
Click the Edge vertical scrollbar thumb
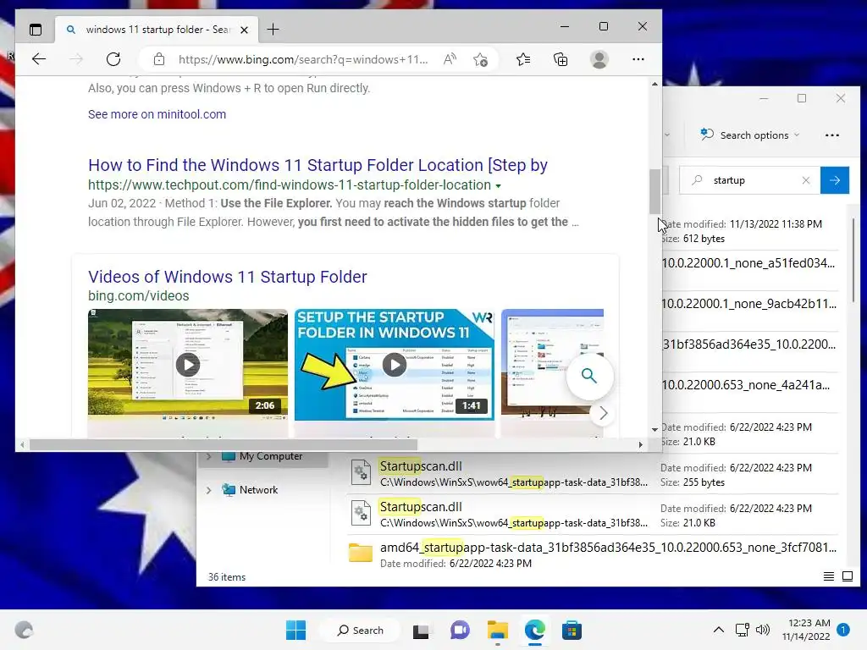tap(654, 190)
